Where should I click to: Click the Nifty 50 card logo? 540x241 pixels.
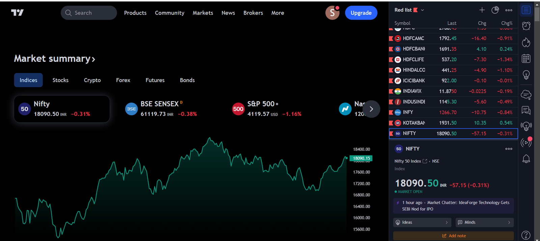[25, 109]
